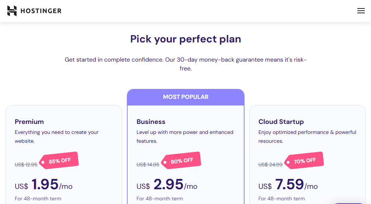Screen dimensions: 371x204
Task: Click the 85% OFF discount tag
Action: coord(59,161)
